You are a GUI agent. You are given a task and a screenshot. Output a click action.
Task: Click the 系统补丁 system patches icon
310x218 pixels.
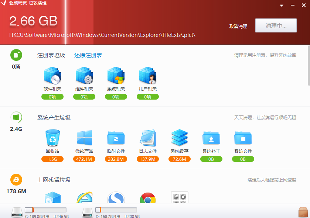211,139
